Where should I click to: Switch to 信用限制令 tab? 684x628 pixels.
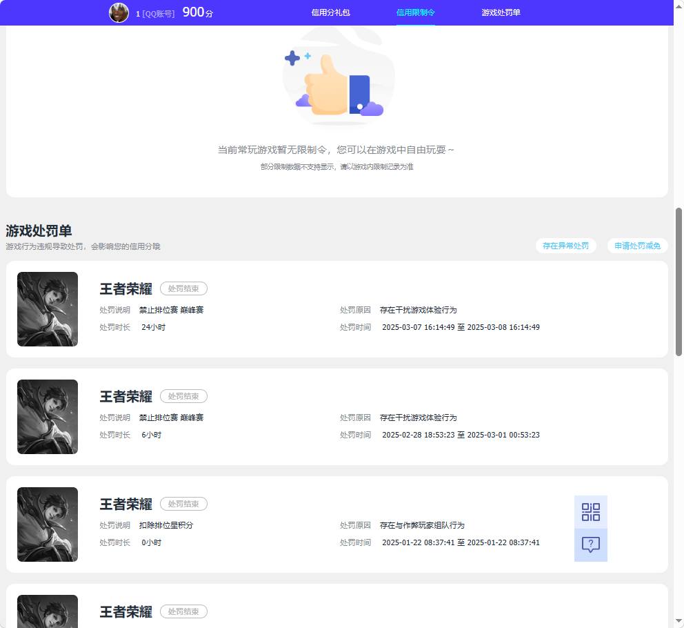click(x=415, y=12)
